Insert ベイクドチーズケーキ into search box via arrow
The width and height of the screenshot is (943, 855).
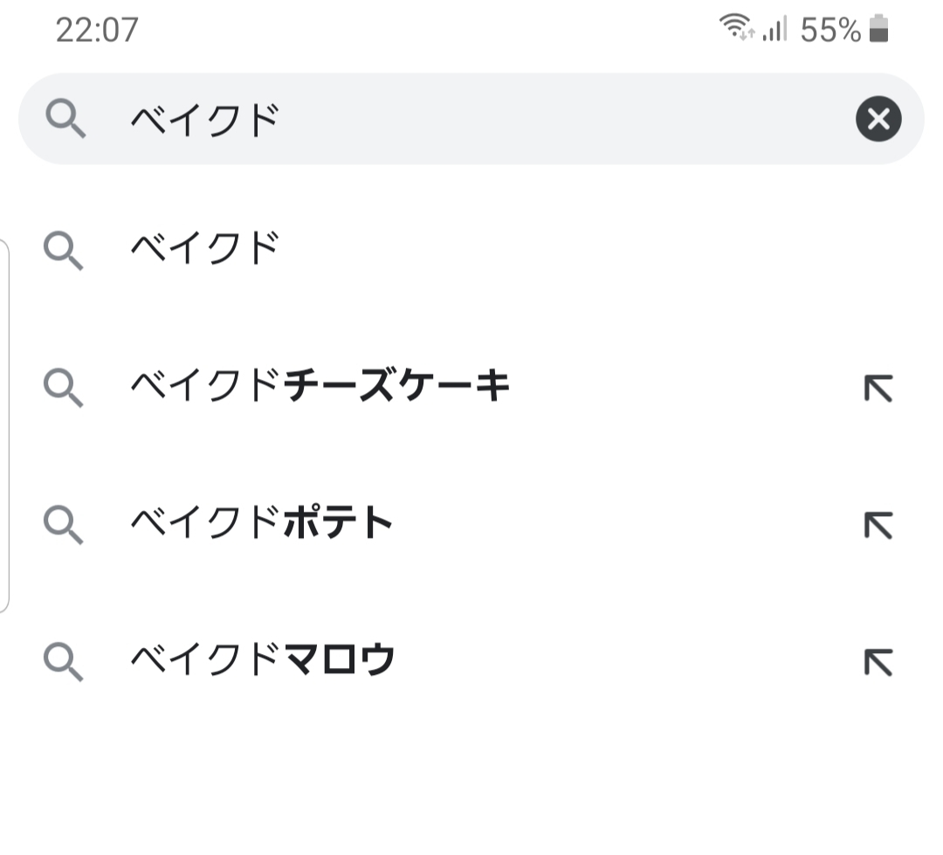pos(878,388)
